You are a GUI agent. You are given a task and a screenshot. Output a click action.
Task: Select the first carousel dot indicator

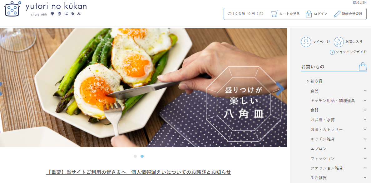pyautogui.click(x=135, y=156)
